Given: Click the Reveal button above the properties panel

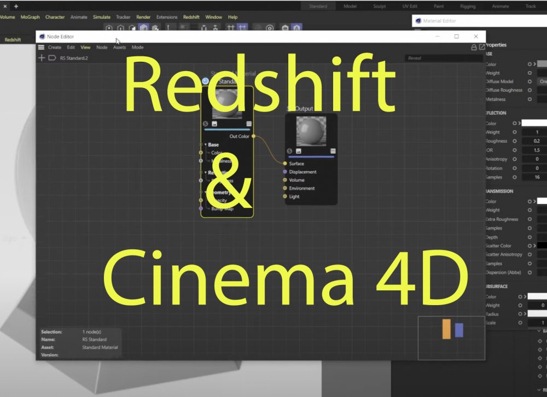Looking at the screenshot, I should pos(415,58).
